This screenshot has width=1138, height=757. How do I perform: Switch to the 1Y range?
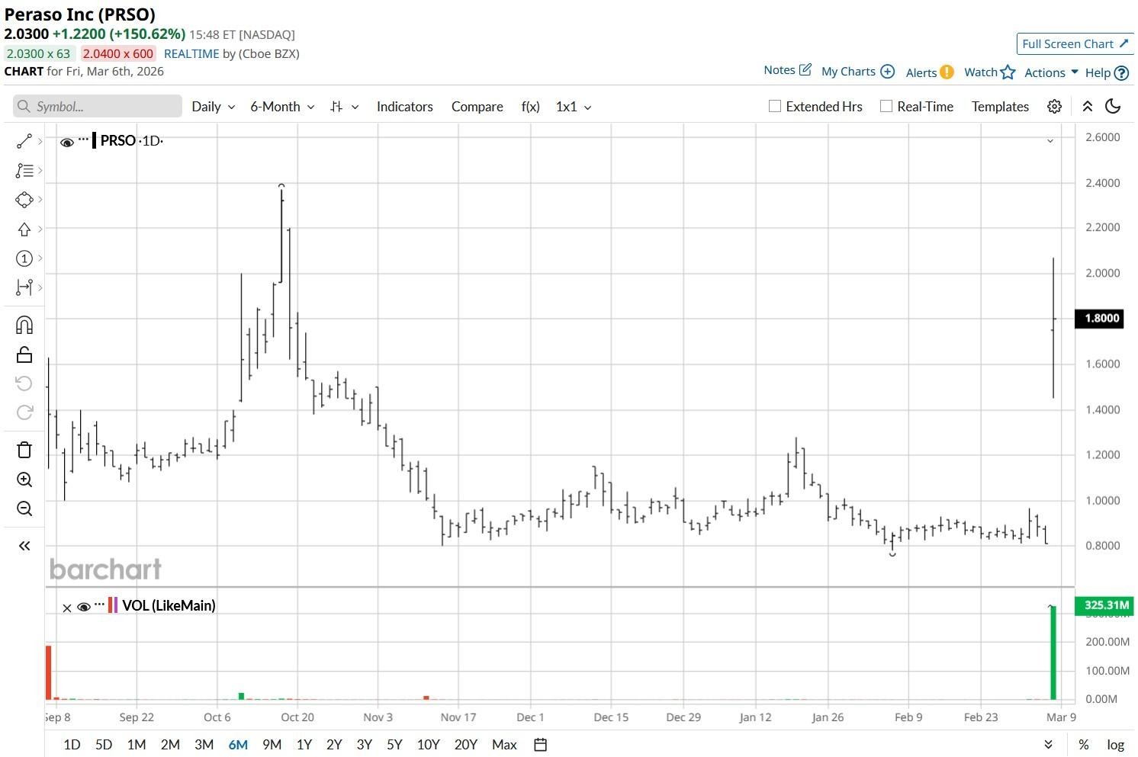(304, 745)
